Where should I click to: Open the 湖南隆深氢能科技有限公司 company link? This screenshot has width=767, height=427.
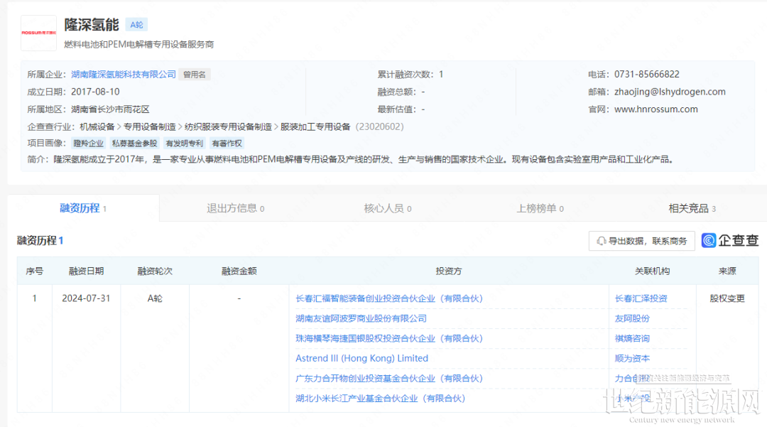pos(124,74)
